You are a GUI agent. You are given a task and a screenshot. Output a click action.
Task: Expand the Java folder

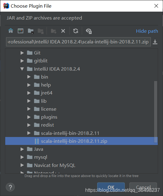pyautogui.click(x=22, y=149)
